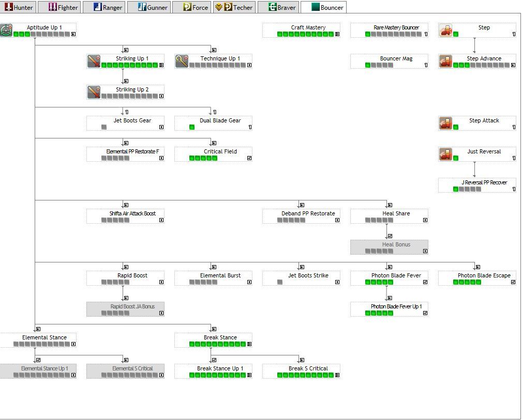Click the Craft Mastery skill label

(308, 27)
